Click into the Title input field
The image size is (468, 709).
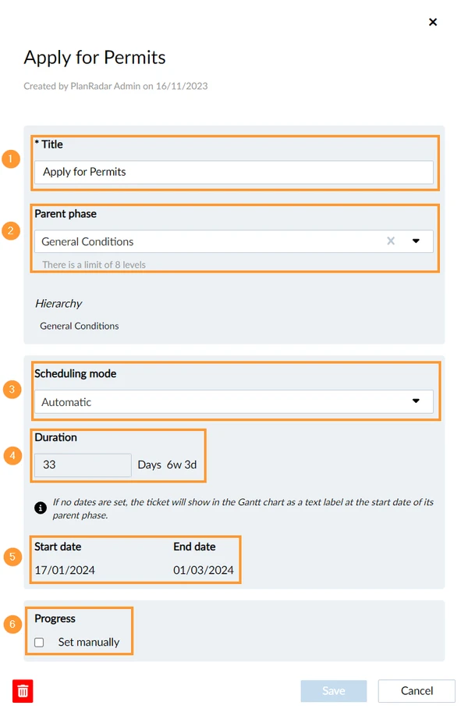pos(233,172)
